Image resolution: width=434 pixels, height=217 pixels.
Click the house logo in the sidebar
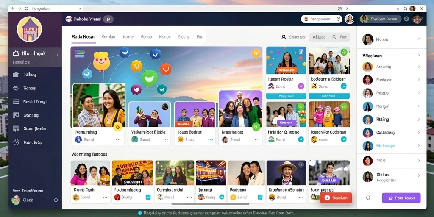click(x=29, y=29)
